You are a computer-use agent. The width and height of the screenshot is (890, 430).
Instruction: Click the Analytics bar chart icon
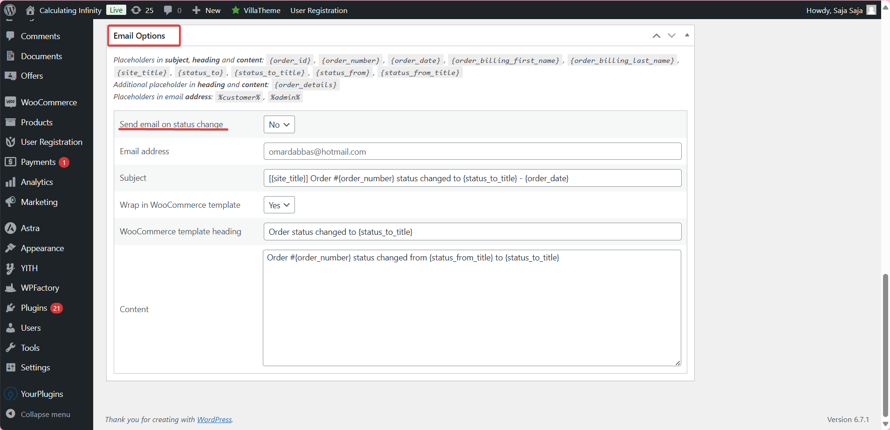coord(10,182)
